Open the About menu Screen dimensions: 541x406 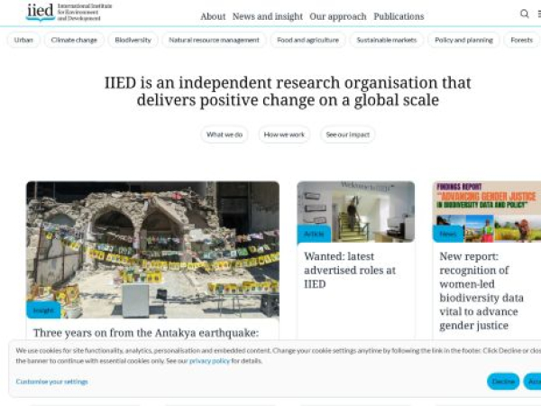click(213, 16)
